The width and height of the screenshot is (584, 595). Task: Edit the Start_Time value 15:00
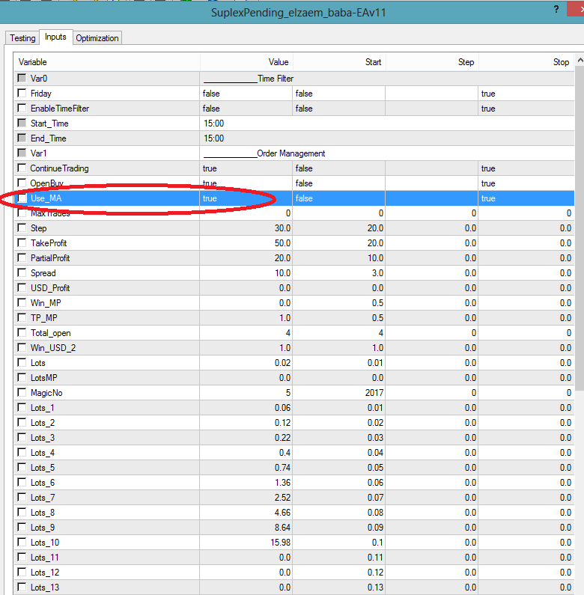coord(246,123)
